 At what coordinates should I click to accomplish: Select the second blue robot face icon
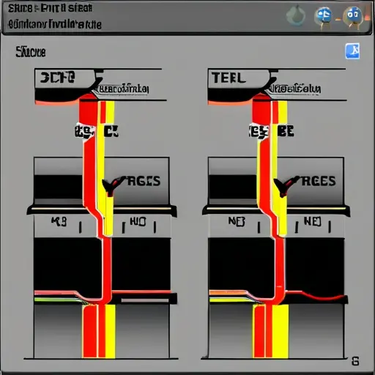(353, 17)
